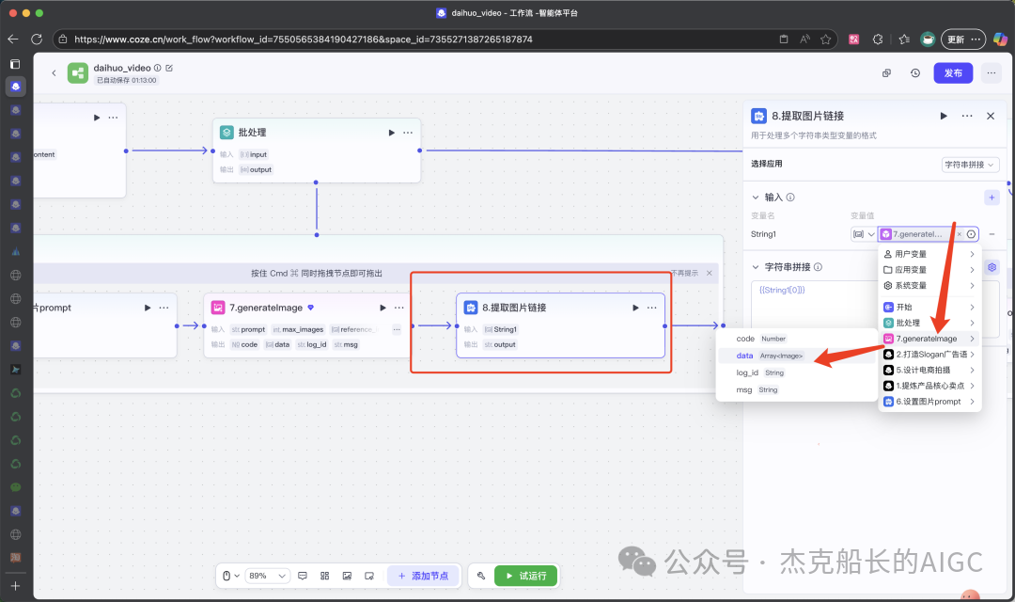The height and width of the screenshot is (602, 1015).
Task: Expand 1.提炼产品核心卖点 variables
Action: click(929, 386)
